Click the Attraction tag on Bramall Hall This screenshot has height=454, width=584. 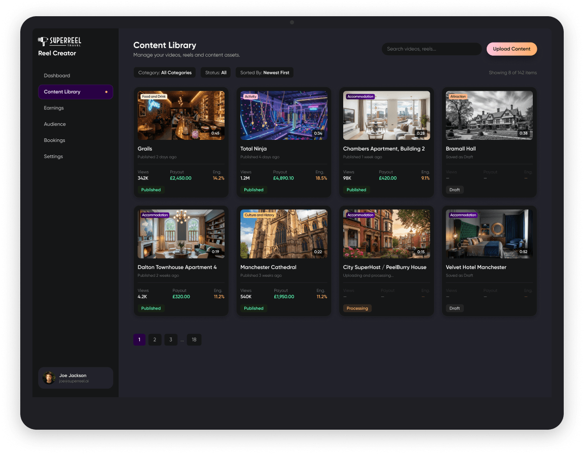click(x=458, y=96)
